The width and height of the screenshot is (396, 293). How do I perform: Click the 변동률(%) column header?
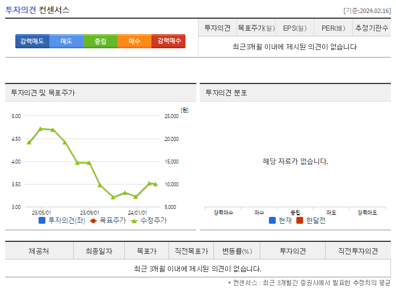(237, 251)
